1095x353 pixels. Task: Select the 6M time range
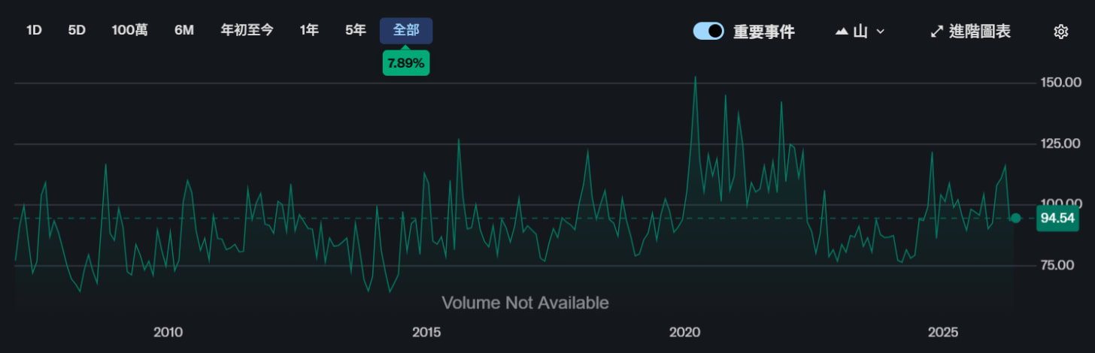(184, 31)
